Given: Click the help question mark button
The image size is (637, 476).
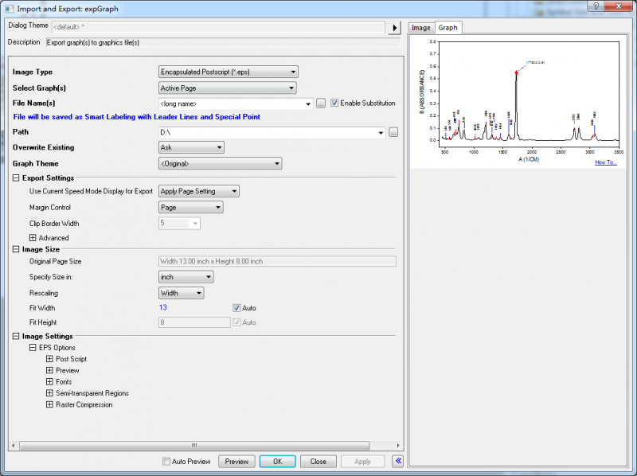Looking at the screenshot, I should (596, 6).
